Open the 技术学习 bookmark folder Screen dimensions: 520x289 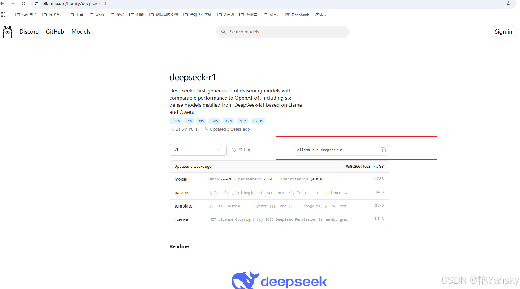53,15
